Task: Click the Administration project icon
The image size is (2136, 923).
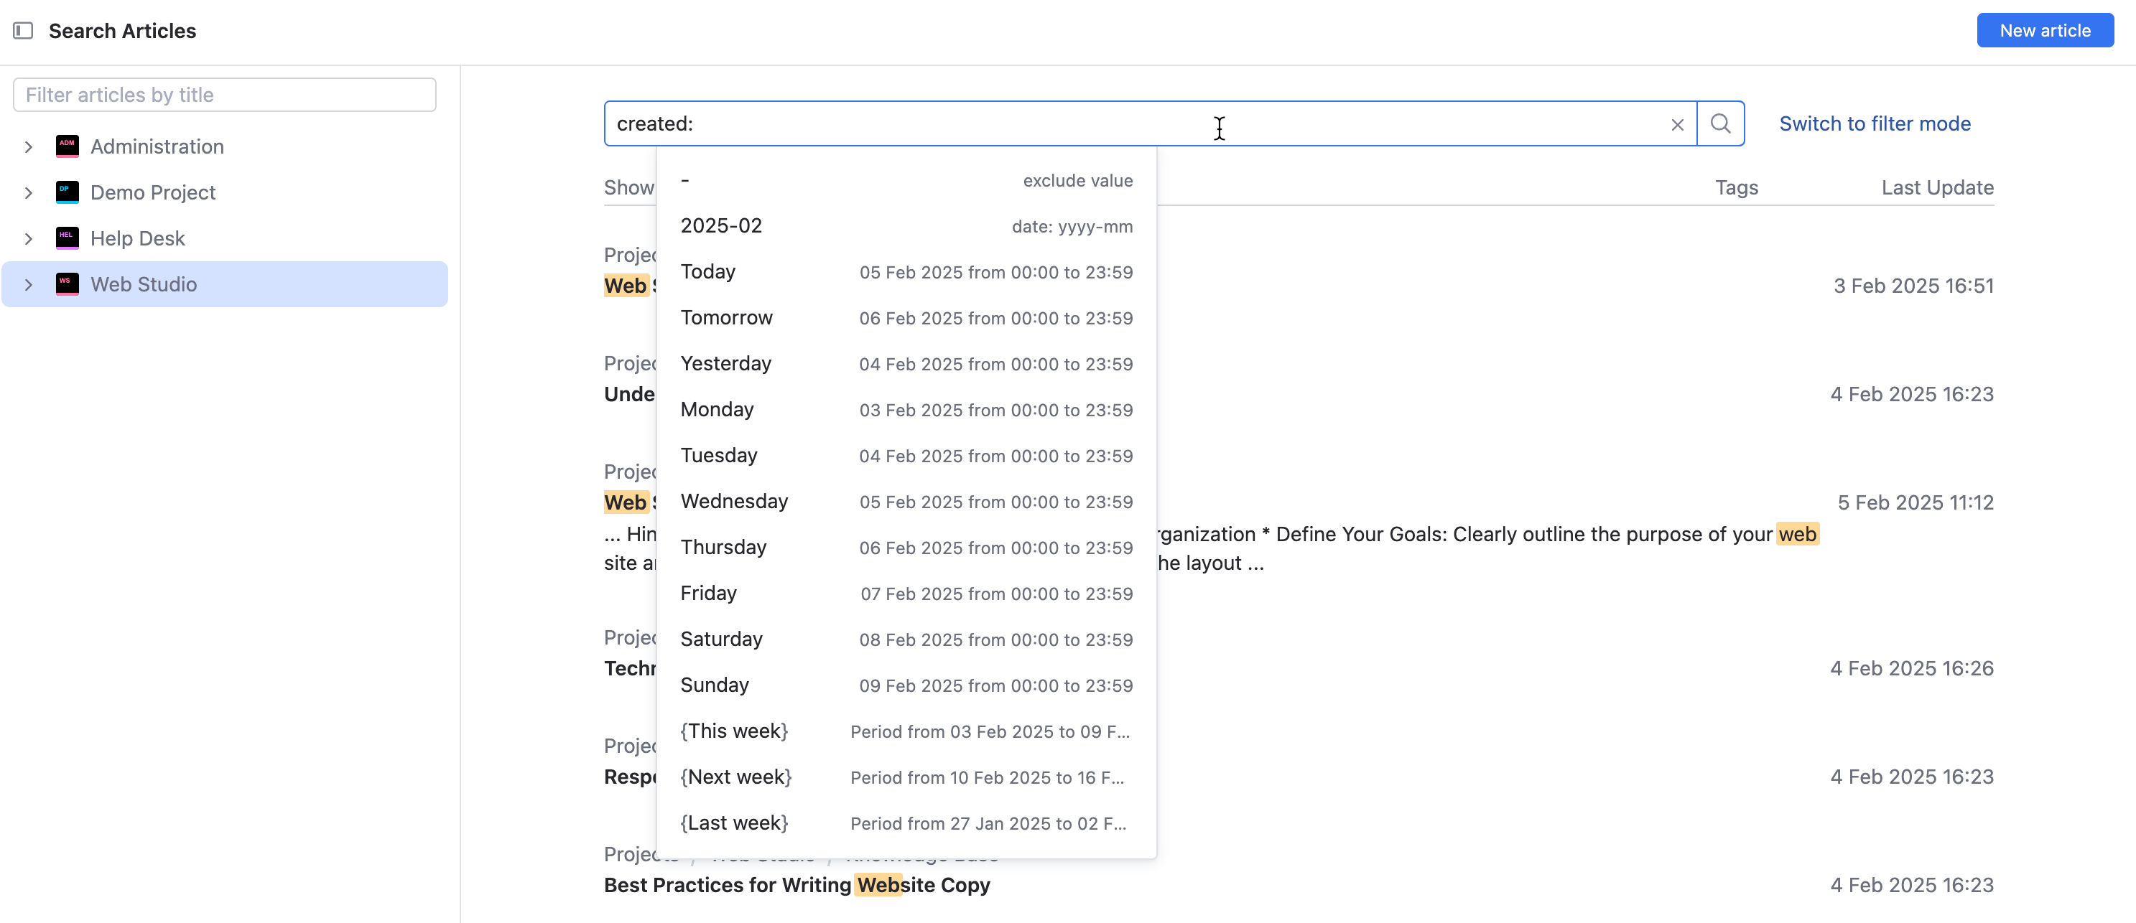Action: (68, 146)
